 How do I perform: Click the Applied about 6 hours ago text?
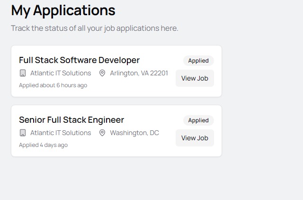coord(53,85)
